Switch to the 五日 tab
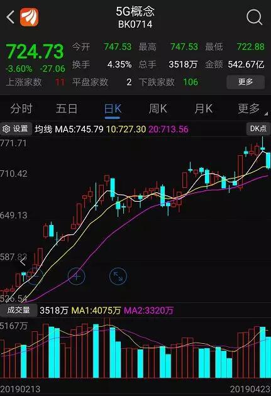The height and width of the screenshot is (396, 271). [x=67, y=109]
